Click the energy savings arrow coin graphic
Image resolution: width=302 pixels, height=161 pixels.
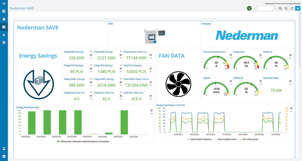(39, 84)
